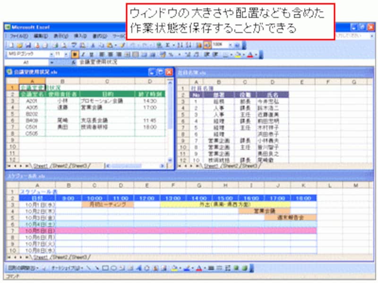Toggle Center alignment in formatting toolbar
Viewport: 378px width, 283px height.
[110, 55]
